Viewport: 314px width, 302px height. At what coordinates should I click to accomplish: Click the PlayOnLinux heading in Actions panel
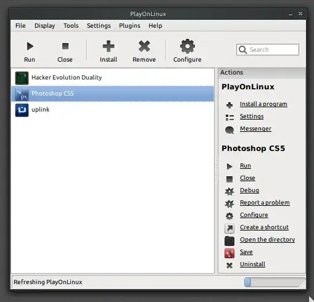point(248,87)
